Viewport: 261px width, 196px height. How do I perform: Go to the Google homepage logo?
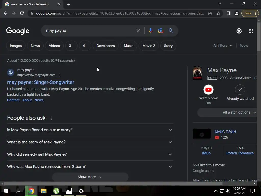18,31
